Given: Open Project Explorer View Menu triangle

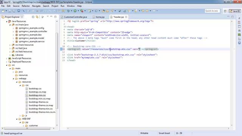Looking at the screenshot, I should pyautogui.click(x=48, y=17).
